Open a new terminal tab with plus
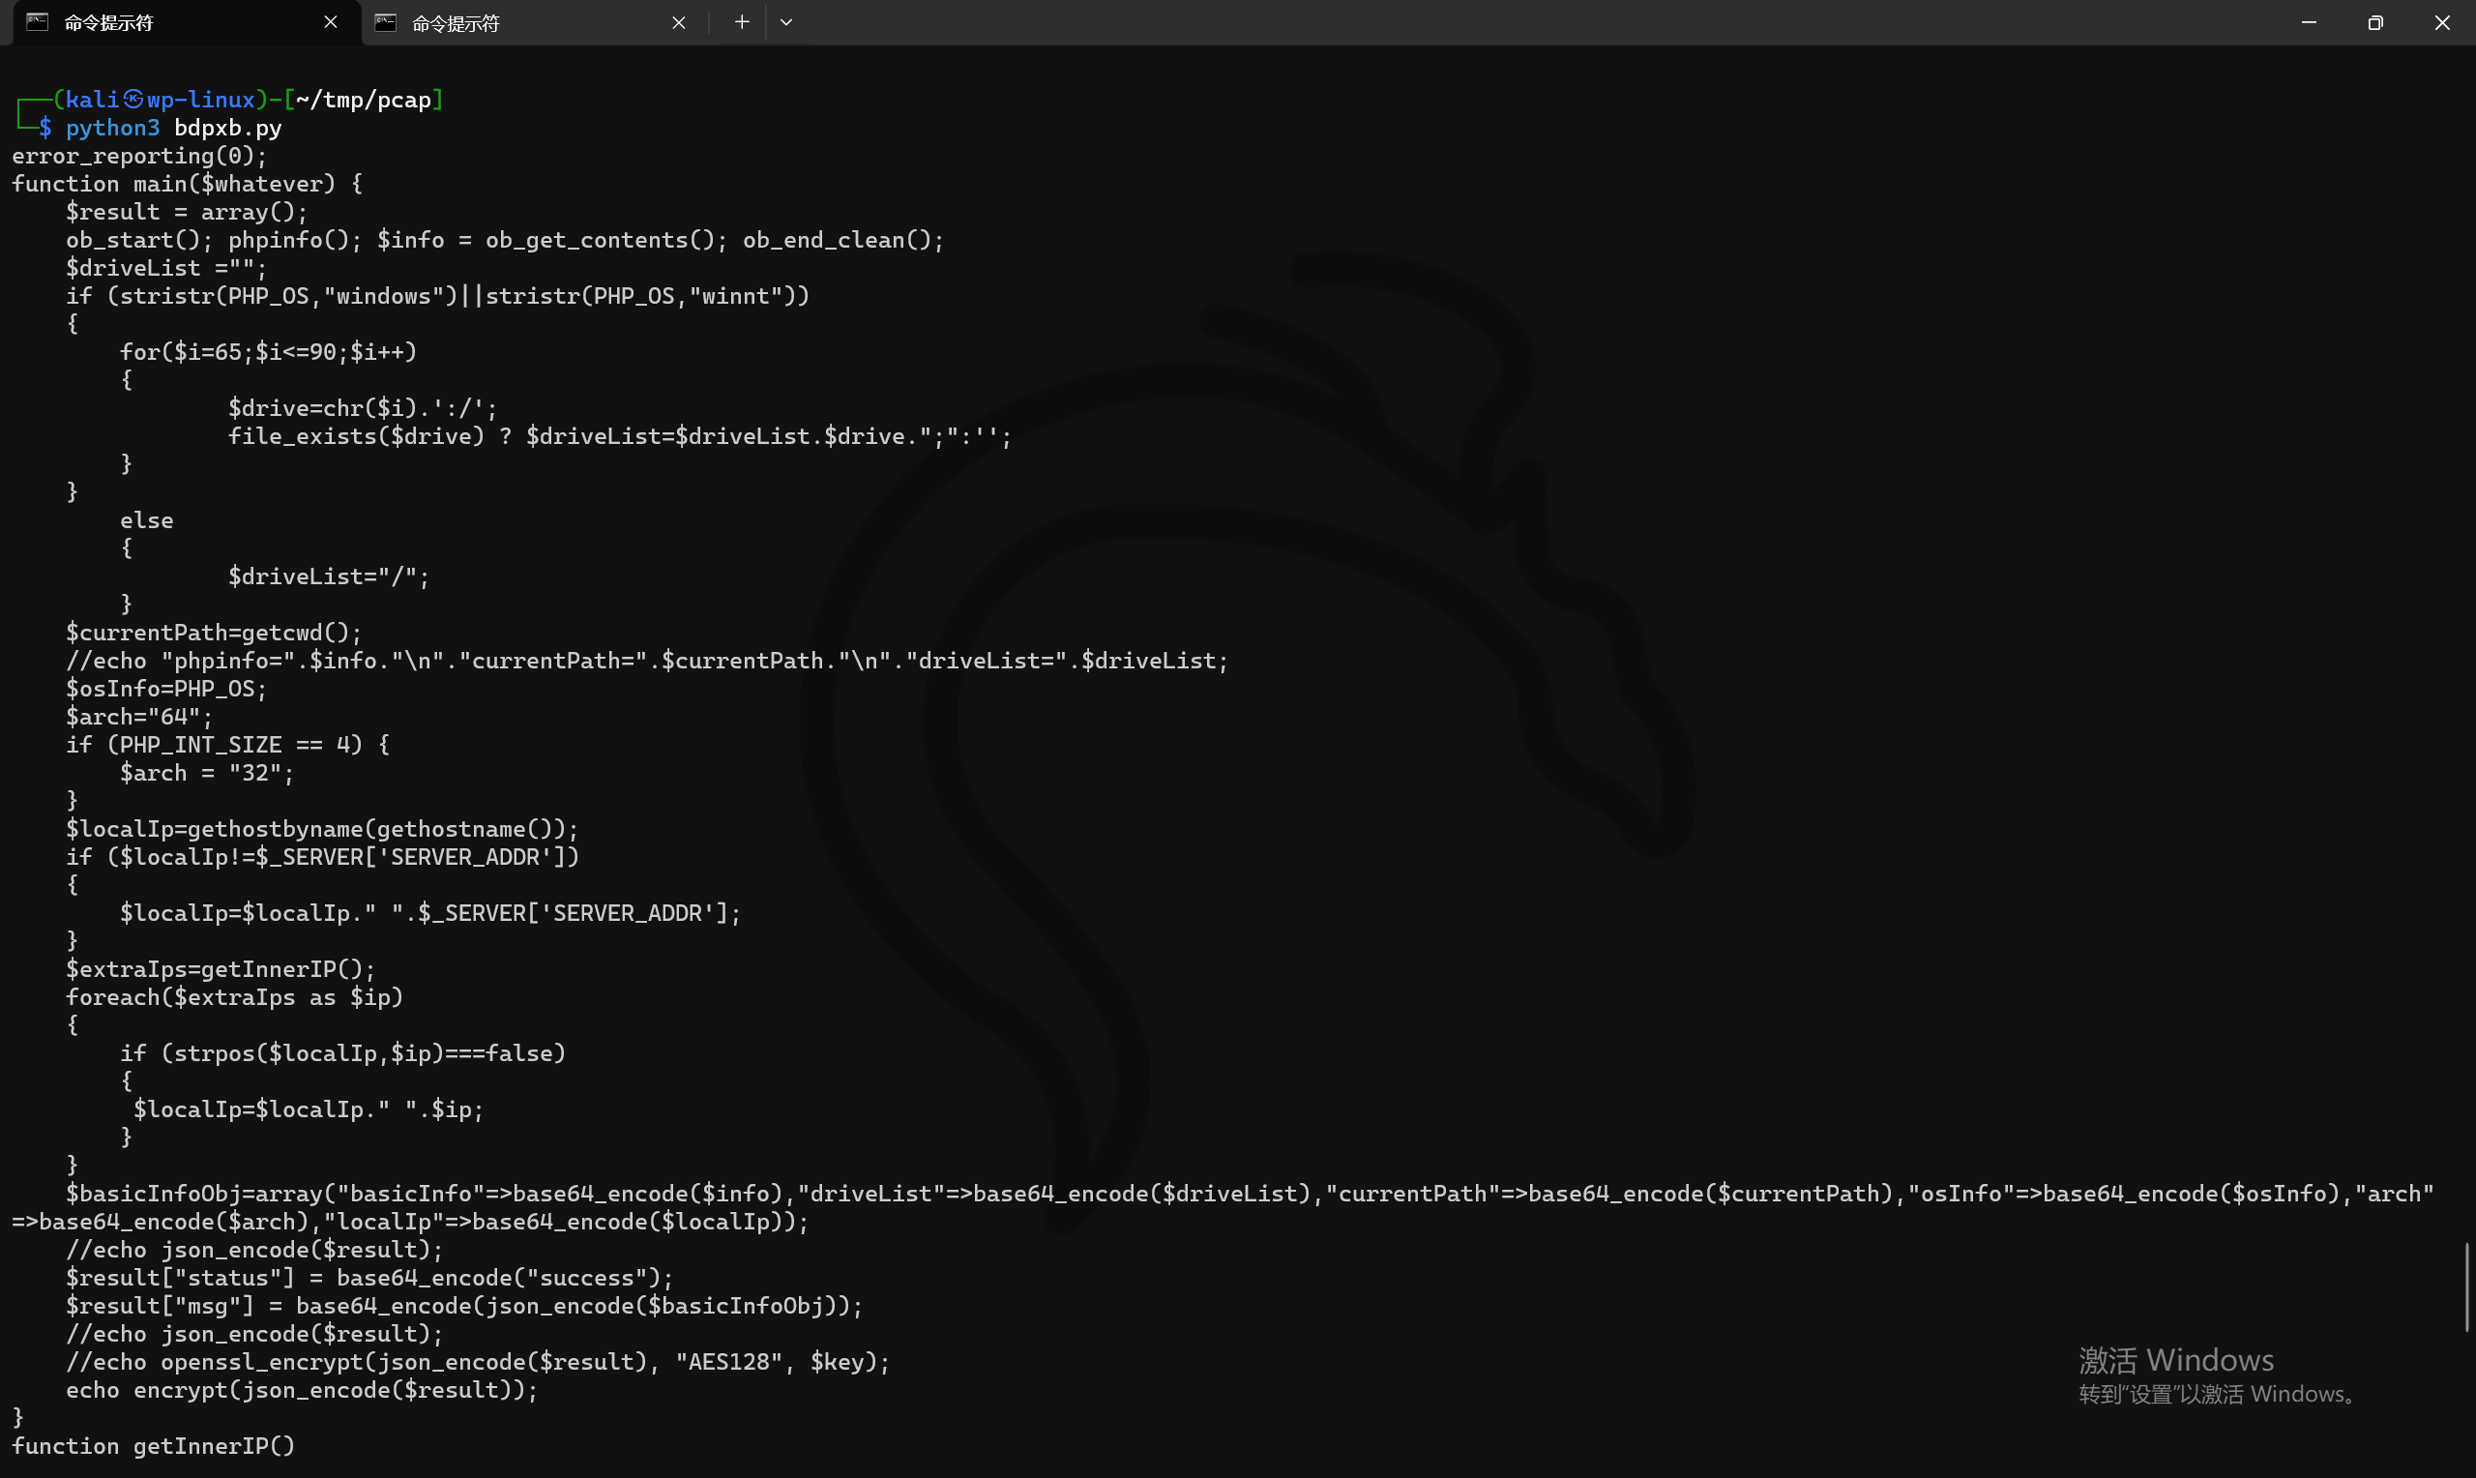Viewport: 2476px width, 1478px height. coord(742,22)
